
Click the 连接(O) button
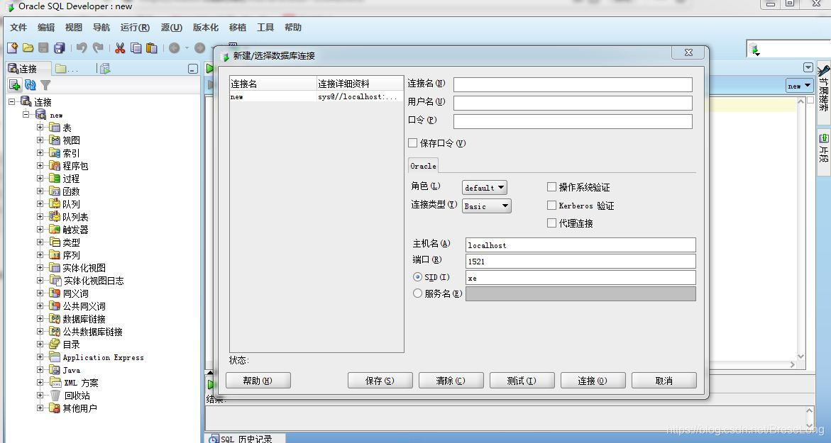593,381
